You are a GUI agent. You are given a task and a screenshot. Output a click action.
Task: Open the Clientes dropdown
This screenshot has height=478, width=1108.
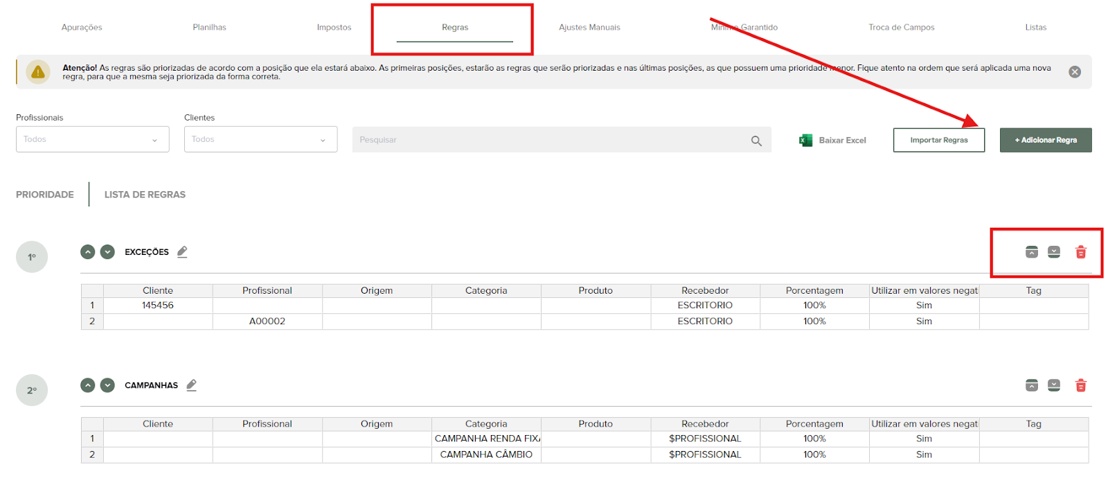click(260, 139)
